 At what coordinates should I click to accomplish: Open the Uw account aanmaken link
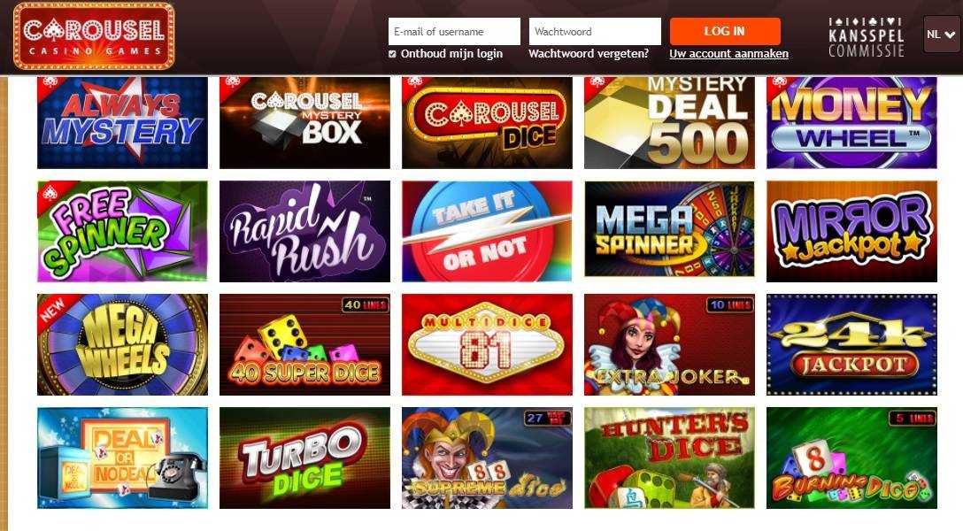729,54
